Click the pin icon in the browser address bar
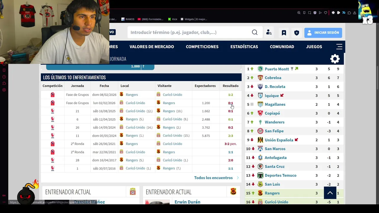This screenshot has height=213, width=379. (x=304, y=13)
